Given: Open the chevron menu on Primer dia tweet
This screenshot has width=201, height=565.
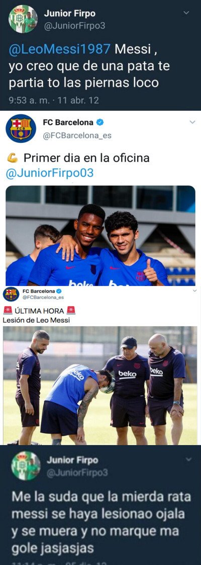Looking at the screenshot, I should click(192, 122).
